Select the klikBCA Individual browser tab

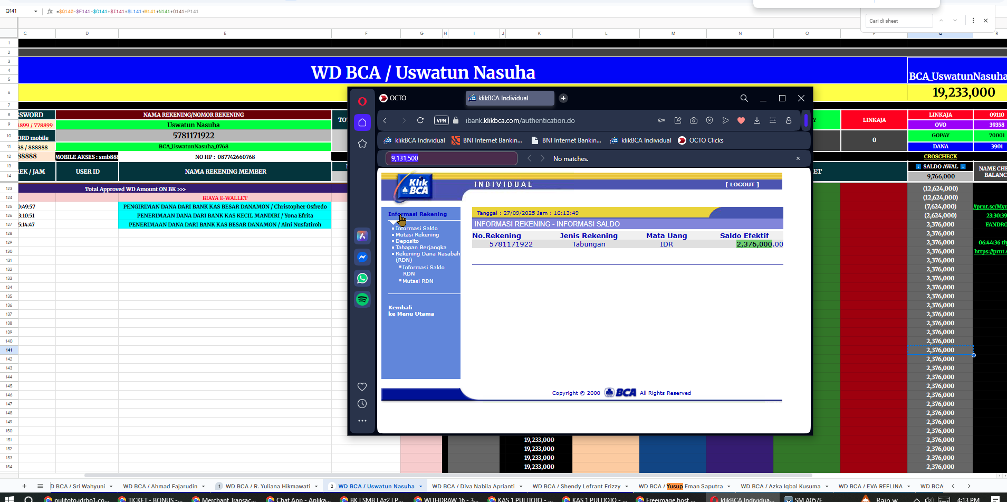click(x=510, y=98)
